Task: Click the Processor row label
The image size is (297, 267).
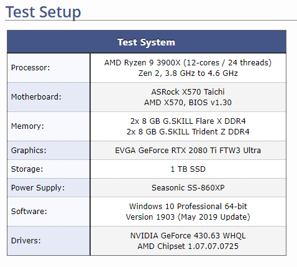Action: point(30,68)
